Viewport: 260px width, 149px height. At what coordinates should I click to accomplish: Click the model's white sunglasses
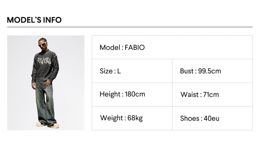pos(43,44)
